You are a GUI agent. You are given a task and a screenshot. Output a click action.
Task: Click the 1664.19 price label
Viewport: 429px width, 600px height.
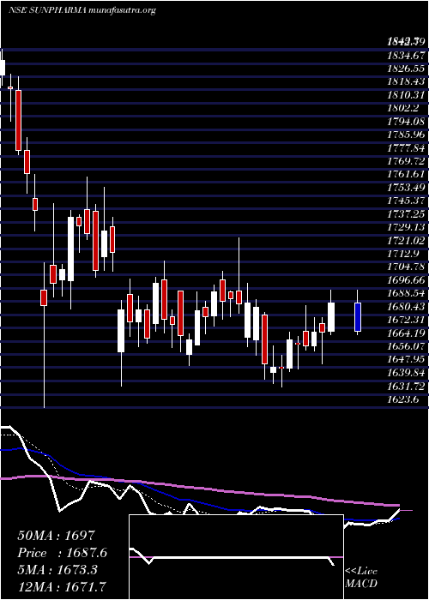(x=406, y=333)
